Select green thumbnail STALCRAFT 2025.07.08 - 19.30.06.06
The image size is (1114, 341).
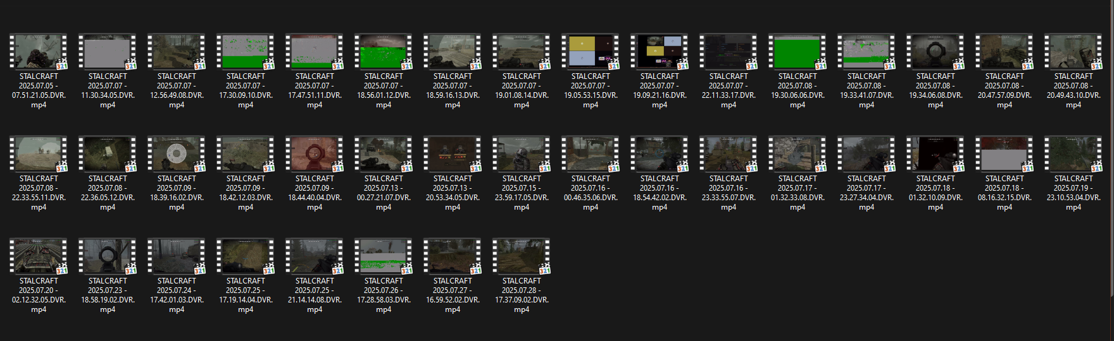pyautogui.click(x=798, y=51)
